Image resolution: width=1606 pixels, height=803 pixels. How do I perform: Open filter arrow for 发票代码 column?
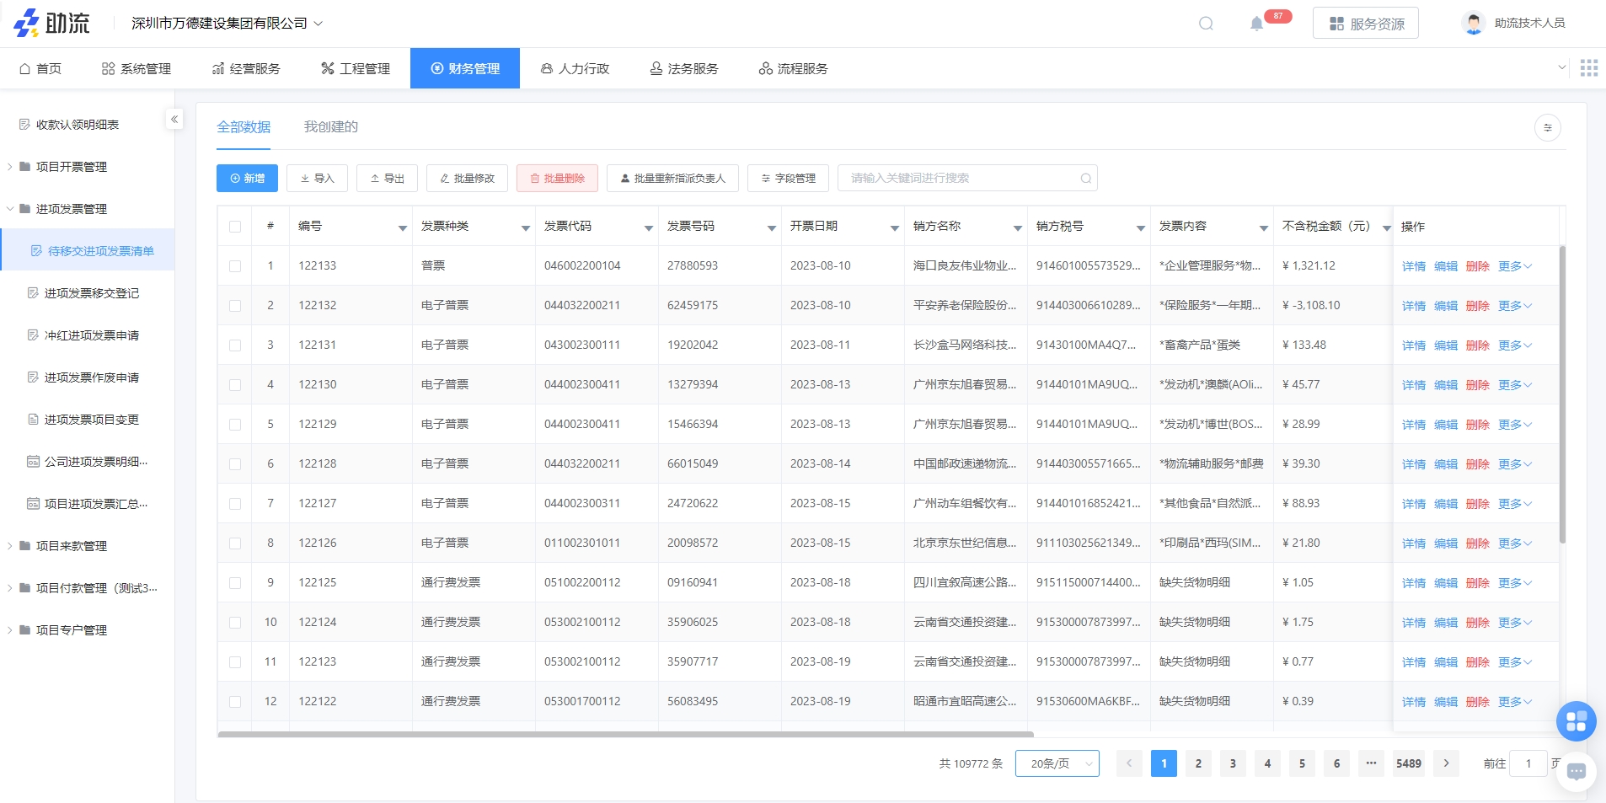point(648,228)
